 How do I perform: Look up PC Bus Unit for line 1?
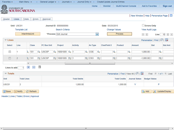coord(55,52)
